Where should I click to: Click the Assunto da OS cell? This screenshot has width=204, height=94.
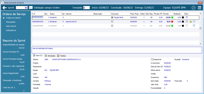[x=71, y=22]
